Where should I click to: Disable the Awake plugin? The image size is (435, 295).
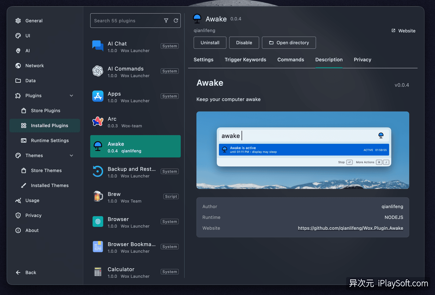244,43
